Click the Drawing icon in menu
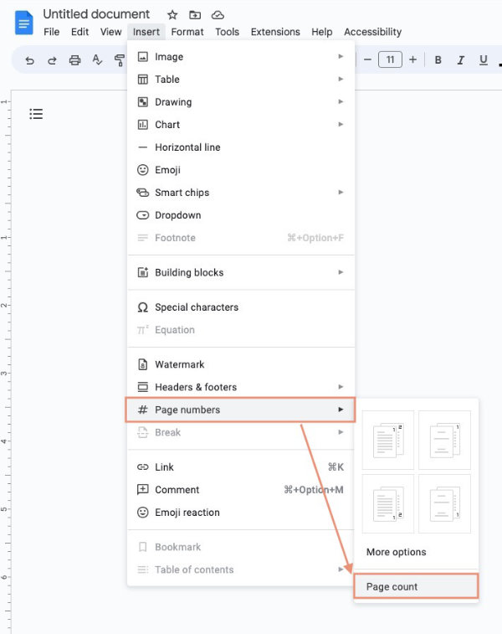Screen dimensions: 502x634 point(142,102)
